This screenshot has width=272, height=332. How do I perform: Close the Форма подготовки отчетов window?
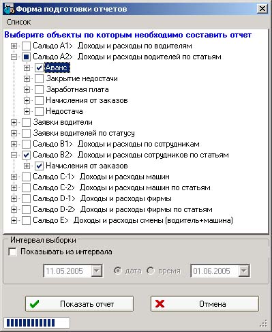point(262,9)
